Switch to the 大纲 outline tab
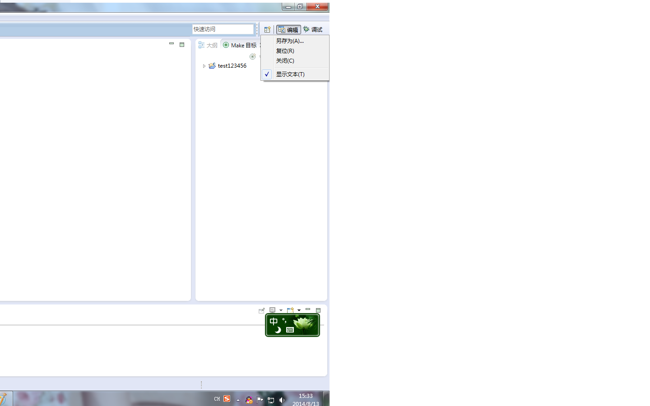This screenshot has width=650, height=406. [208, 45]
